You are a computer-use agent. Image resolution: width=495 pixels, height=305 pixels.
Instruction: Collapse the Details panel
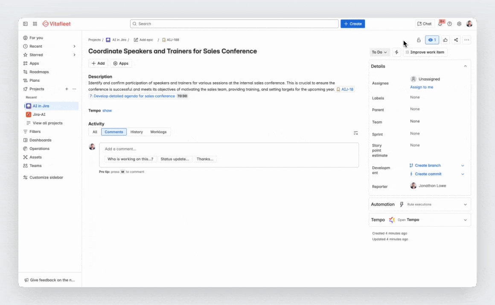coord(465,66)
